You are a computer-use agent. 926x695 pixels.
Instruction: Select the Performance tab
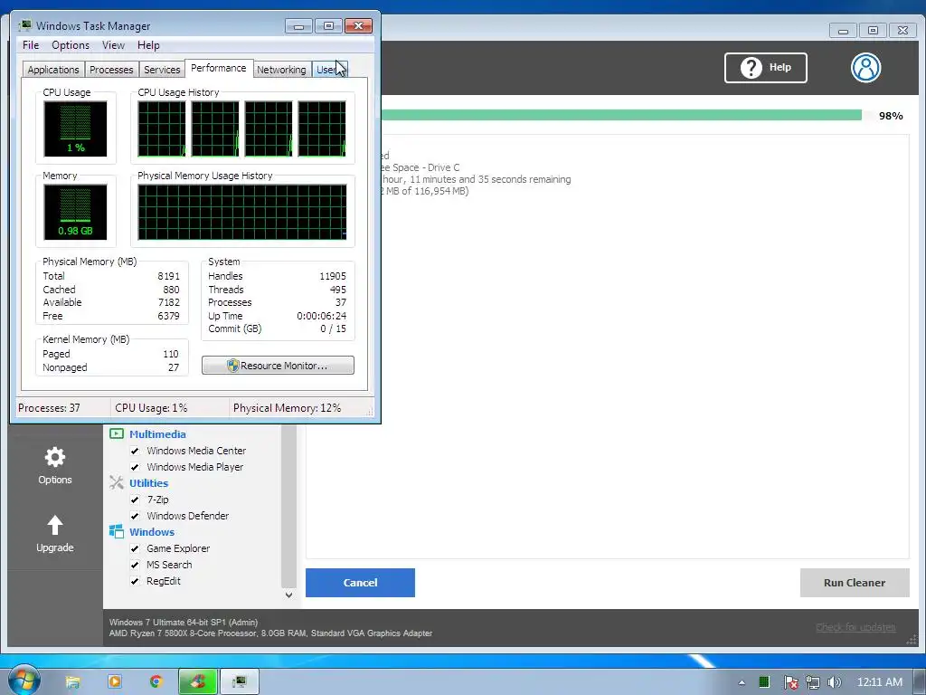[219, 68]
